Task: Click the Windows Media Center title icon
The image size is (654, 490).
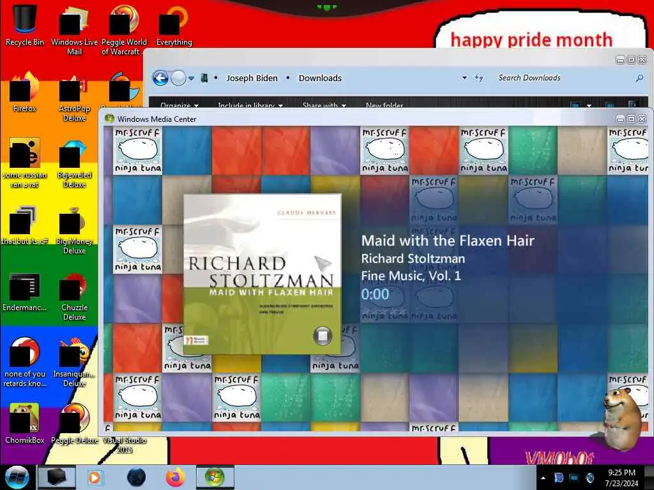Action: [109, 119]
